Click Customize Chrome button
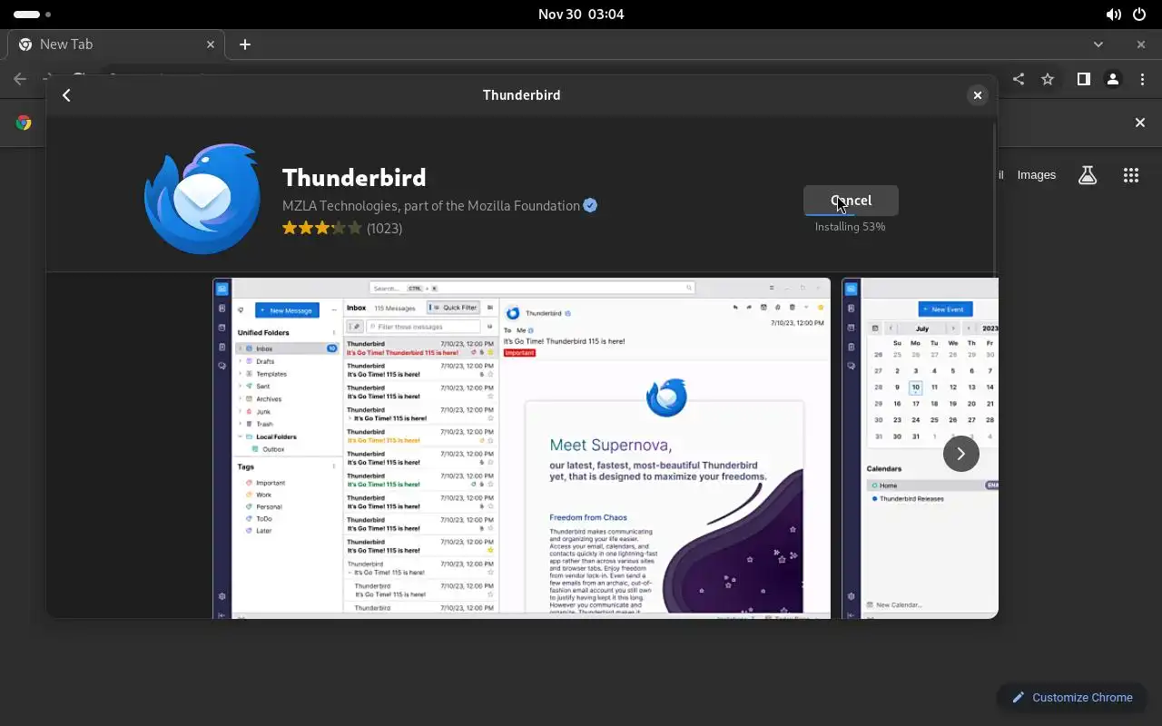Viewport: 1162px width, 726px height. tap(1071, 697)
